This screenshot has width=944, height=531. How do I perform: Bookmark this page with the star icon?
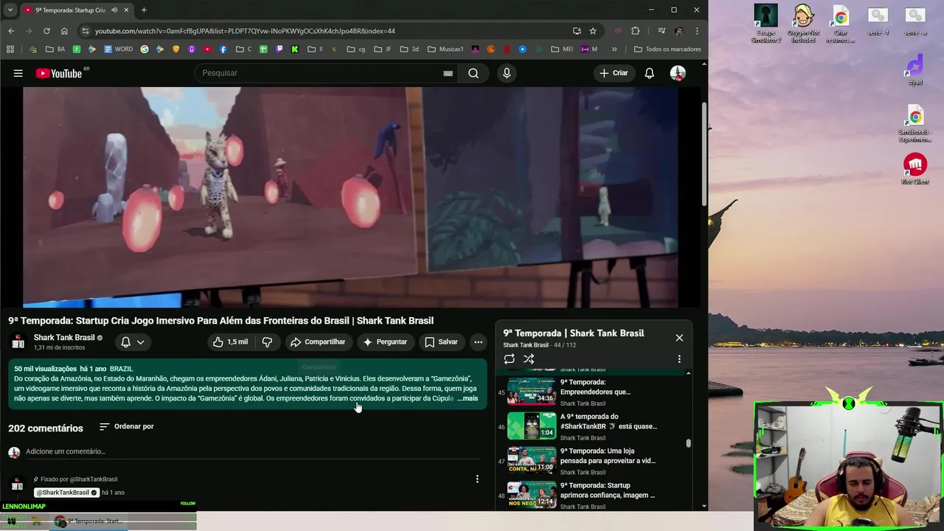(593, 31)
